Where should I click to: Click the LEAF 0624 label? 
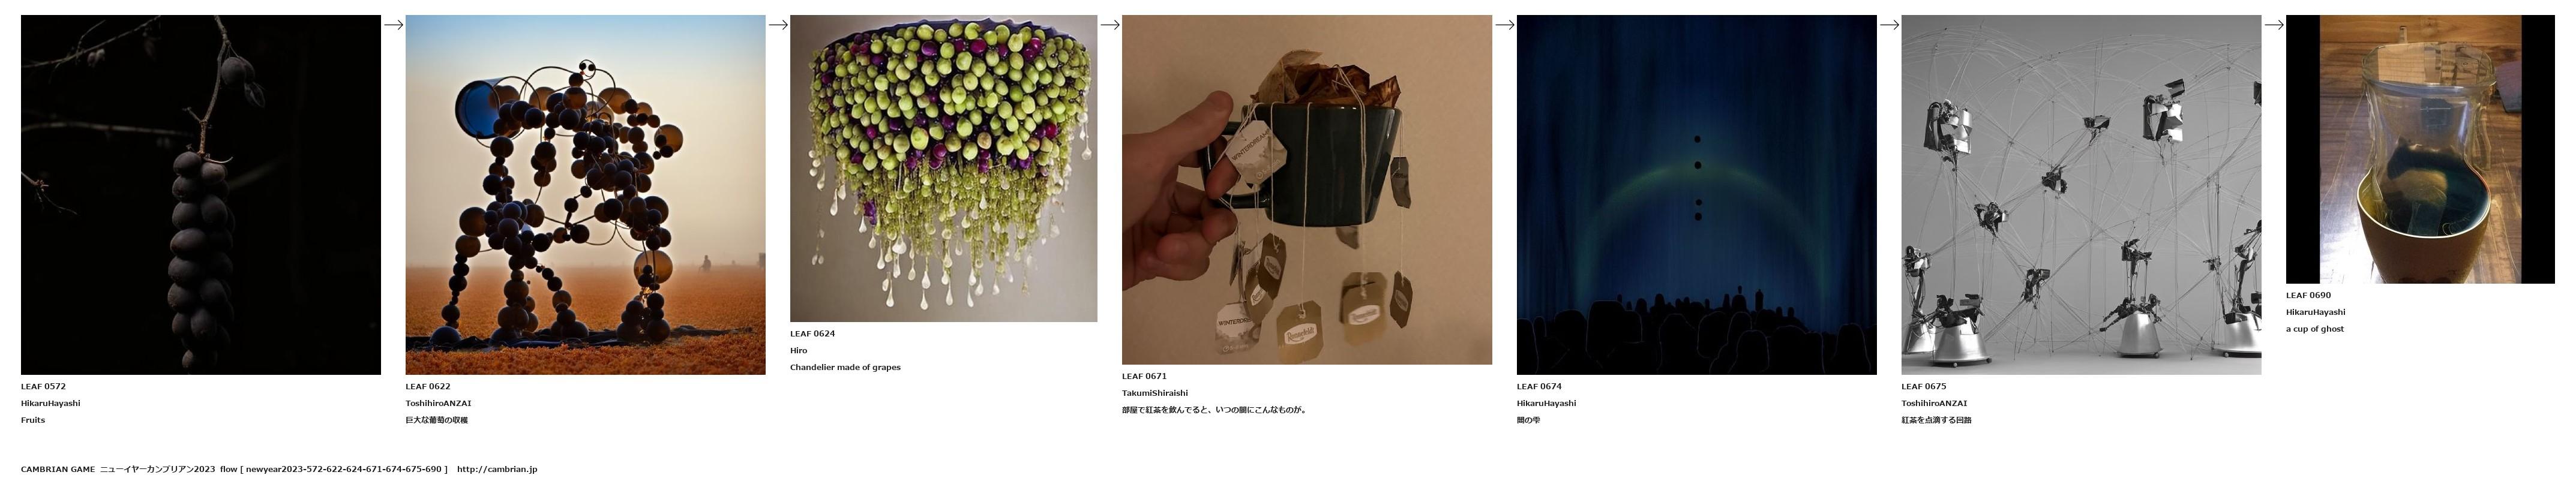point(812,334)
